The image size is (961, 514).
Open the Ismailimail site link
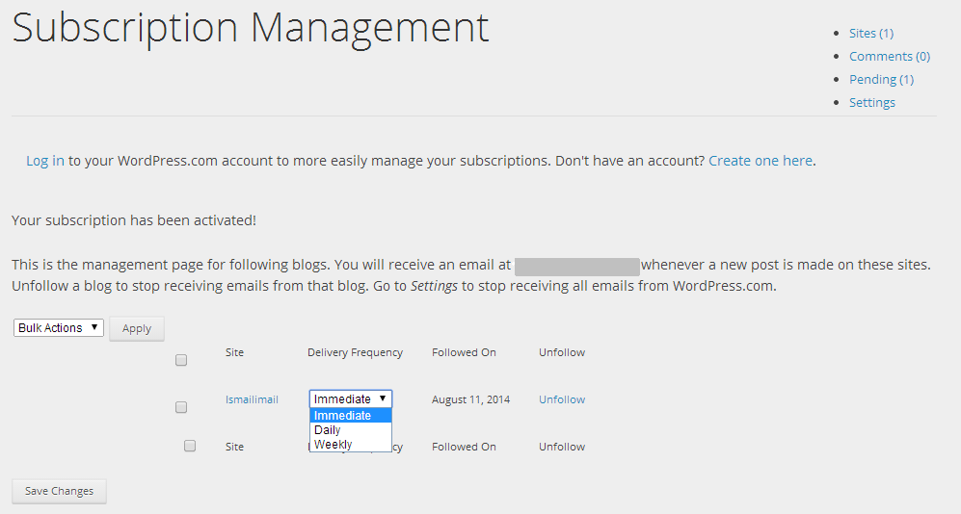click(252, 399)
